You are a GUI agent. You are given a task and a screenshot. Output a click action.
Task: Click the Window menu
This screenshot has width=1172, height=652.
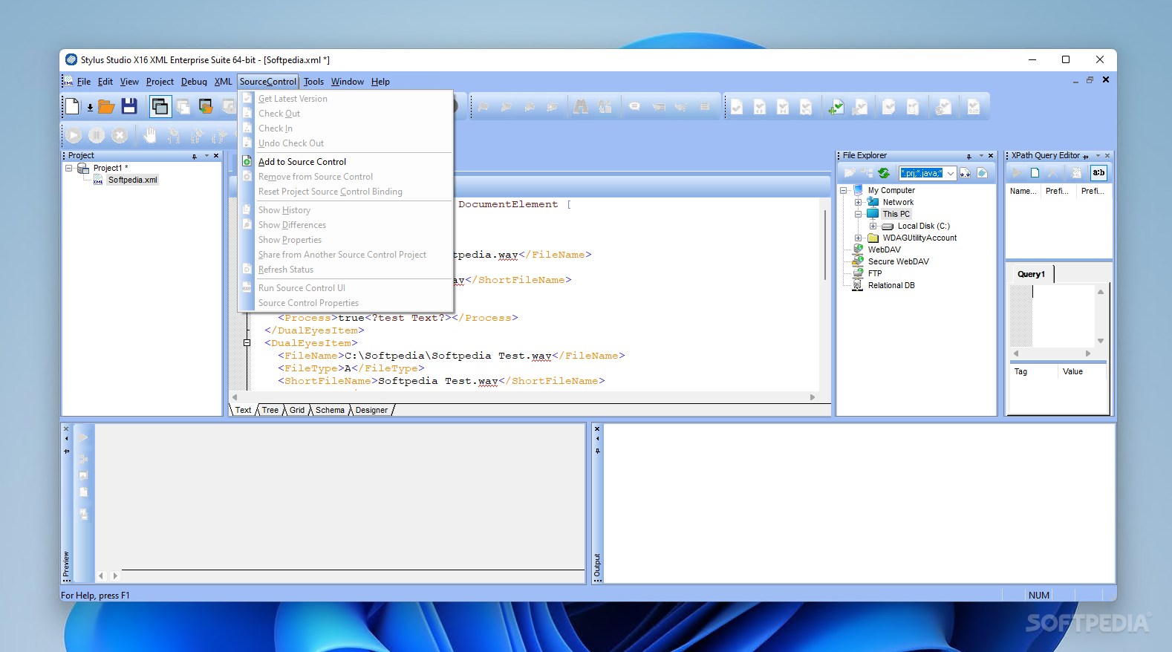[347, 82]
